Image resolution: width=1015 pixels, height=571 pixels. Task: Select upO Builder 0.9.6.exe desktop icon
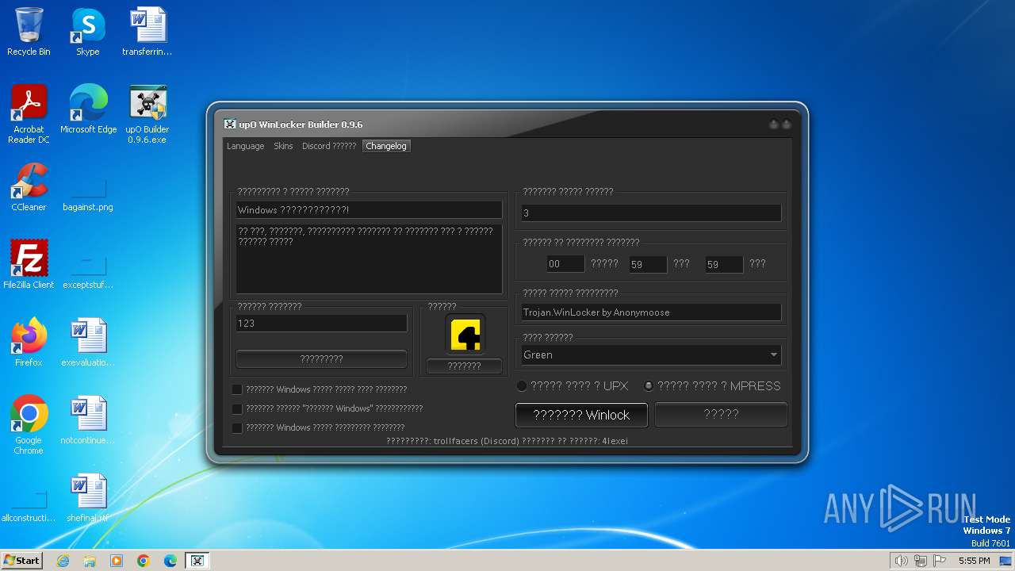[x=147, y=113]
